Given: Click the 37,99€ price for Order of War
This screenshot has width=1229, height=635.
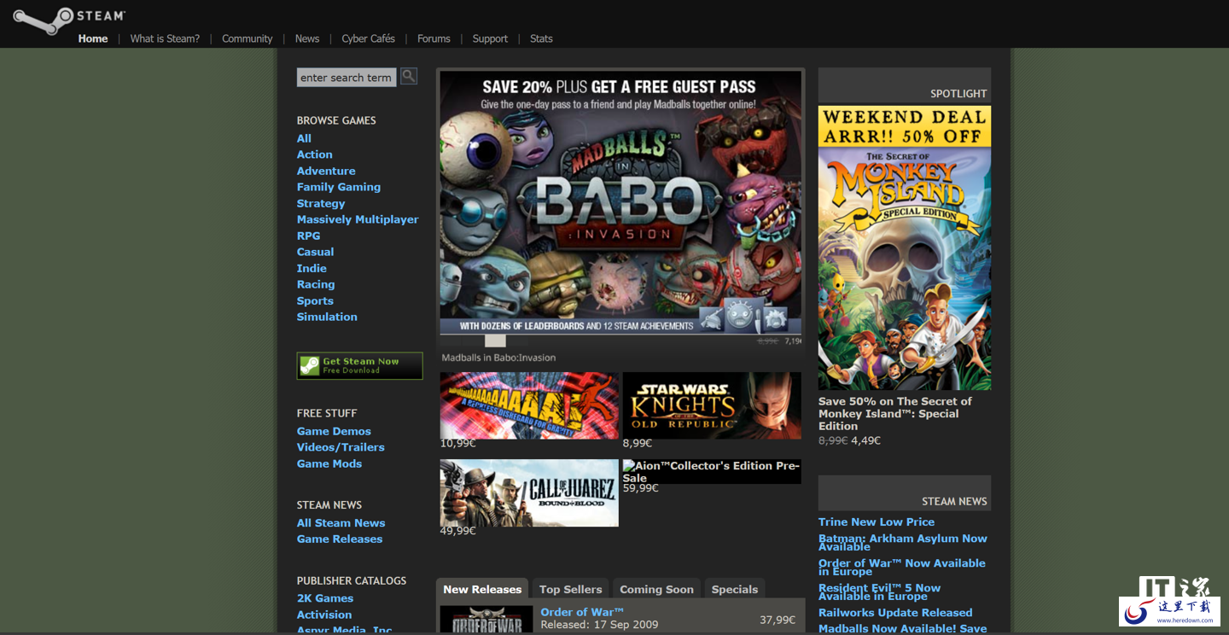Looking at the screenshot, I should (778, 620).
